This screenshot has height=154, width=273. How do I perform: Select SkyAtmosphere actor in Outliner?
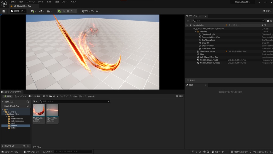pyautogui.click(x=208, y=40)
